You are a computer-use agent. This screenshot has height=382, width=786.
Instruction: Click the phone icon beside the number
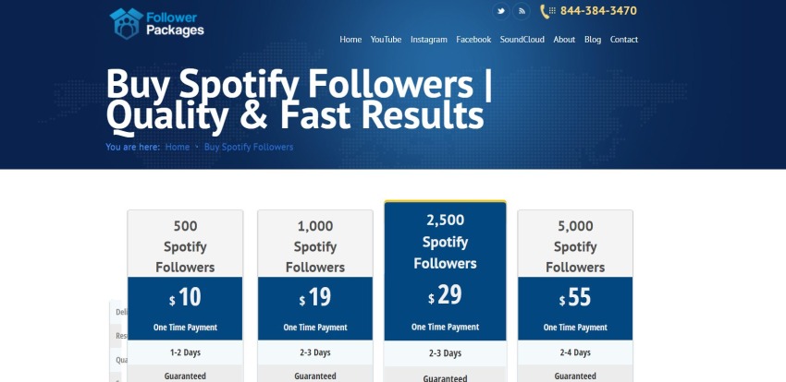[547, 11]
